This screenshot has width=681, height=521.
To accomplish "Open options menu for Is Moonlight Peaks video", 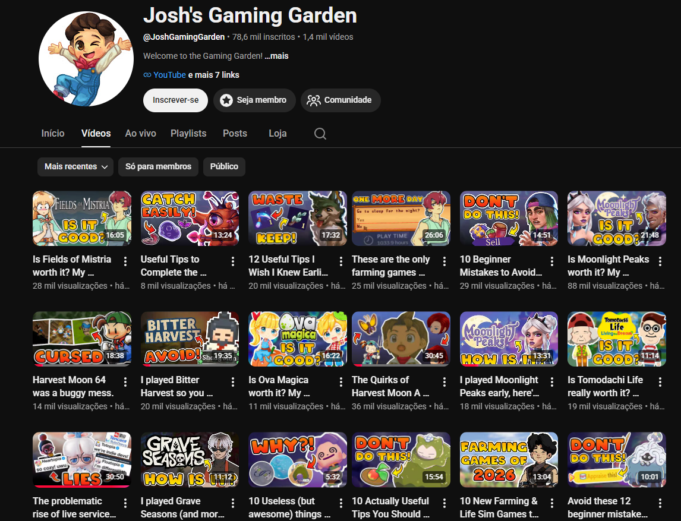I will (x=660, y=261).
